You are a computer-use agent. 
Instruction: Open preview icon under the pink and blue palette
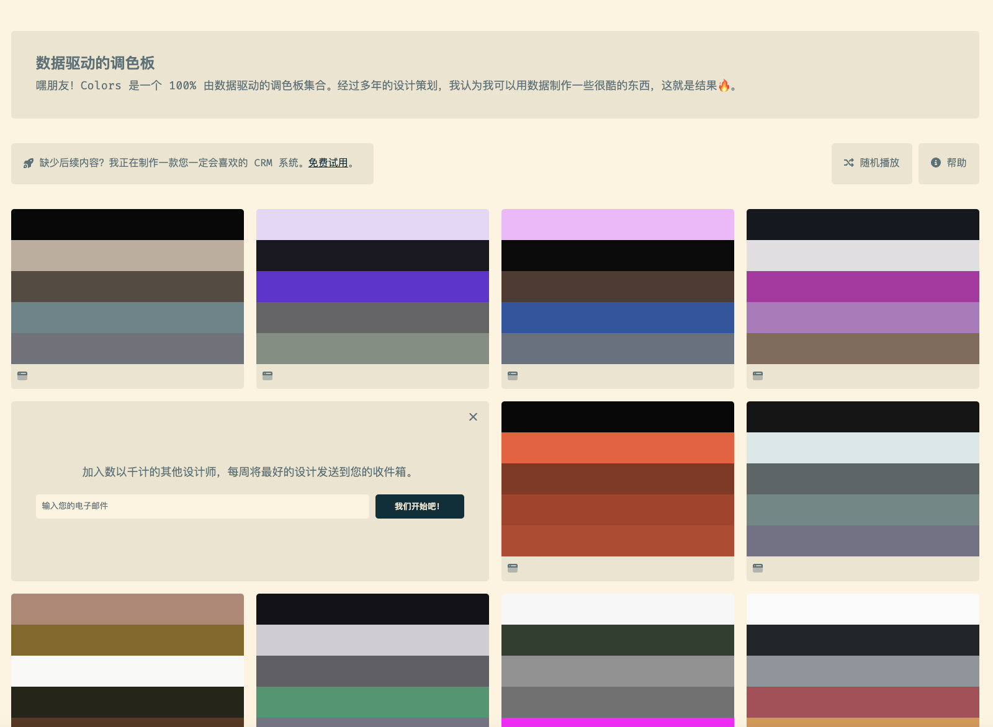coord(513,375)
